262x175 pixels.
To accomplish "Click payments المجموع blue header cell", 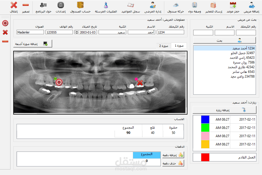I will tap(147, 155).
